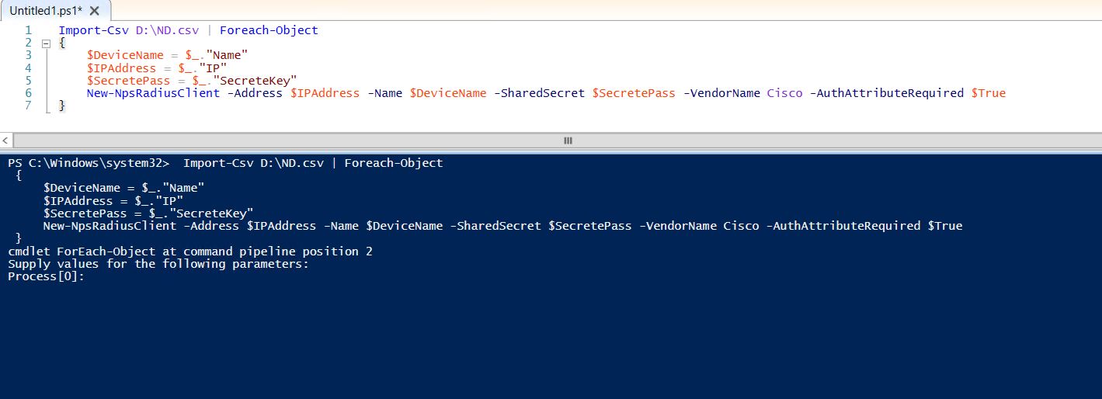This screenshot has height=399, width=1102.
Task: Click Foreach-Object in the script editor
Action: click(269, 30)
